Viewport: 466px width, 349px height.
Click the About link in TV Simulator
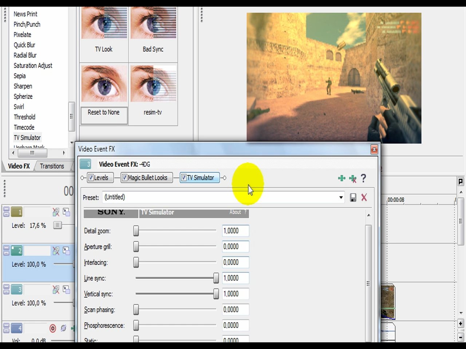click(x=235, y=212)
